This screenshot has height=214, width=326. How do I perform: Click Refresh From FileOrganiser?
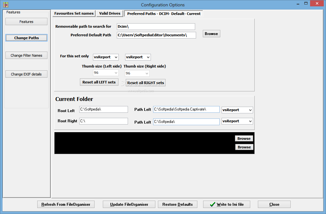(66, 204)
